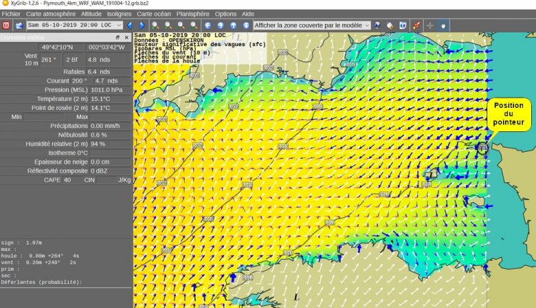Open the Altitude menu
This screenshot has width=536, height=308.
click(x=91, y=14)
